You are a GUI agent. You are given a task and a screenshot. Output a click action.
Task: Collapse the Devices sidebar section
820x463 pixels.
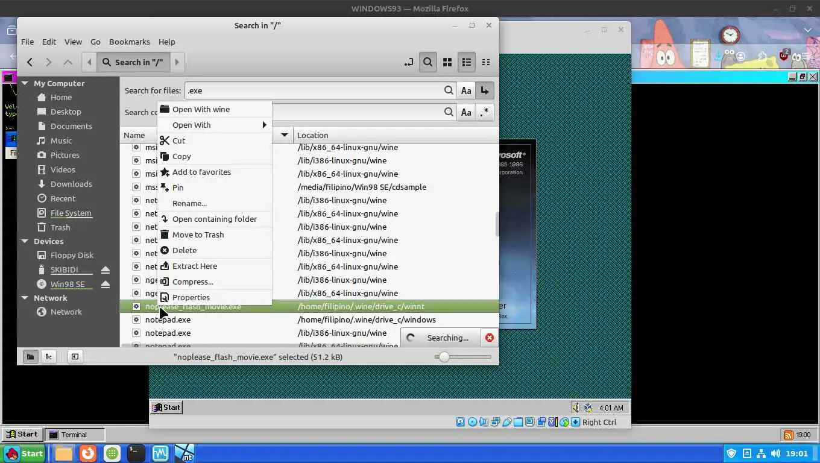(25, 241)
